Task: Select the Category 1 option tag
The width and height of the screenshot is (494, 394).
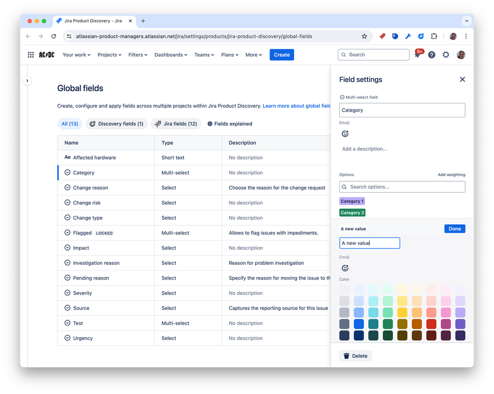Action: pyautogui.click(x=352, y=201)
